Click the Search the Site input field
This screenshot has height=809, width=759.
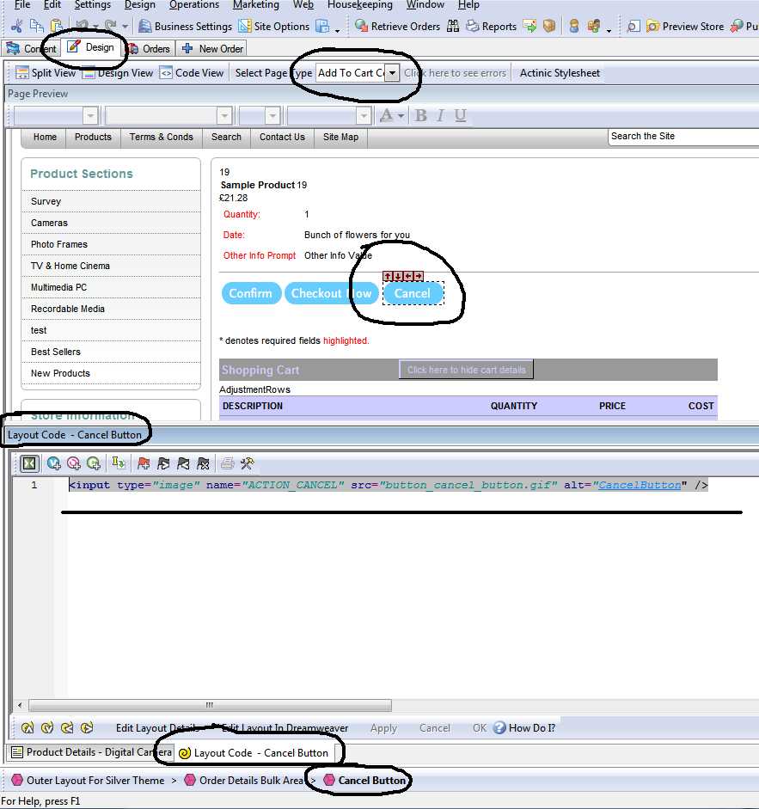683,137
